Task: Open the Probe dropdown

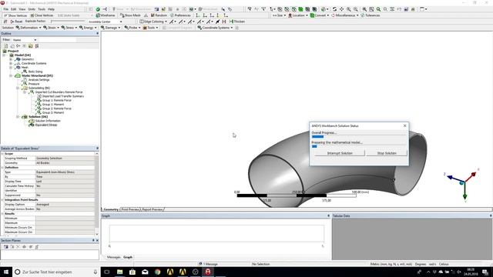Action: (132, 28)
